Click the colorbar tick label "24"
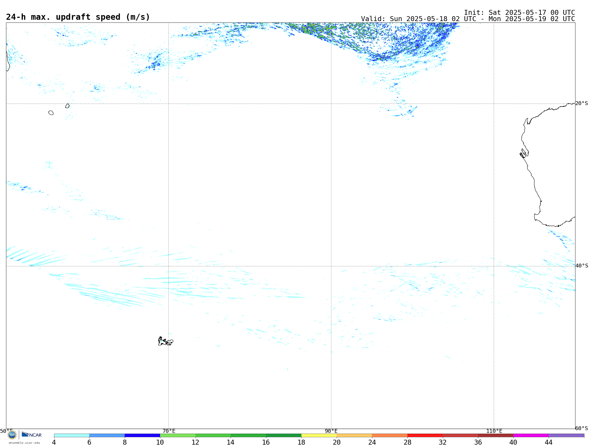593x446 pixels. click(372, 442)
